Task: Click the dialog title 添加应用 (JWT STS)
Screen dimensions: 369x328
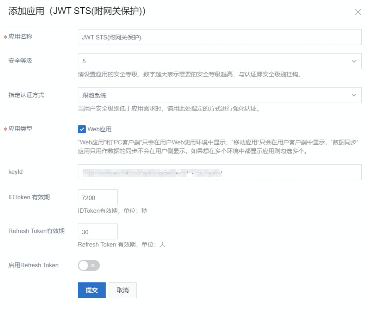Action: [77, 11]
